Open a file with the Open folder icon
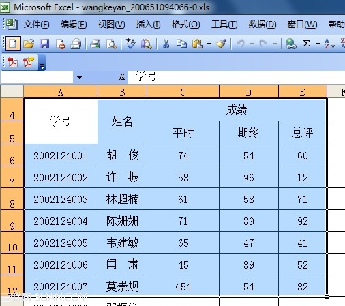345x306 pixels. tap(29, 44)
